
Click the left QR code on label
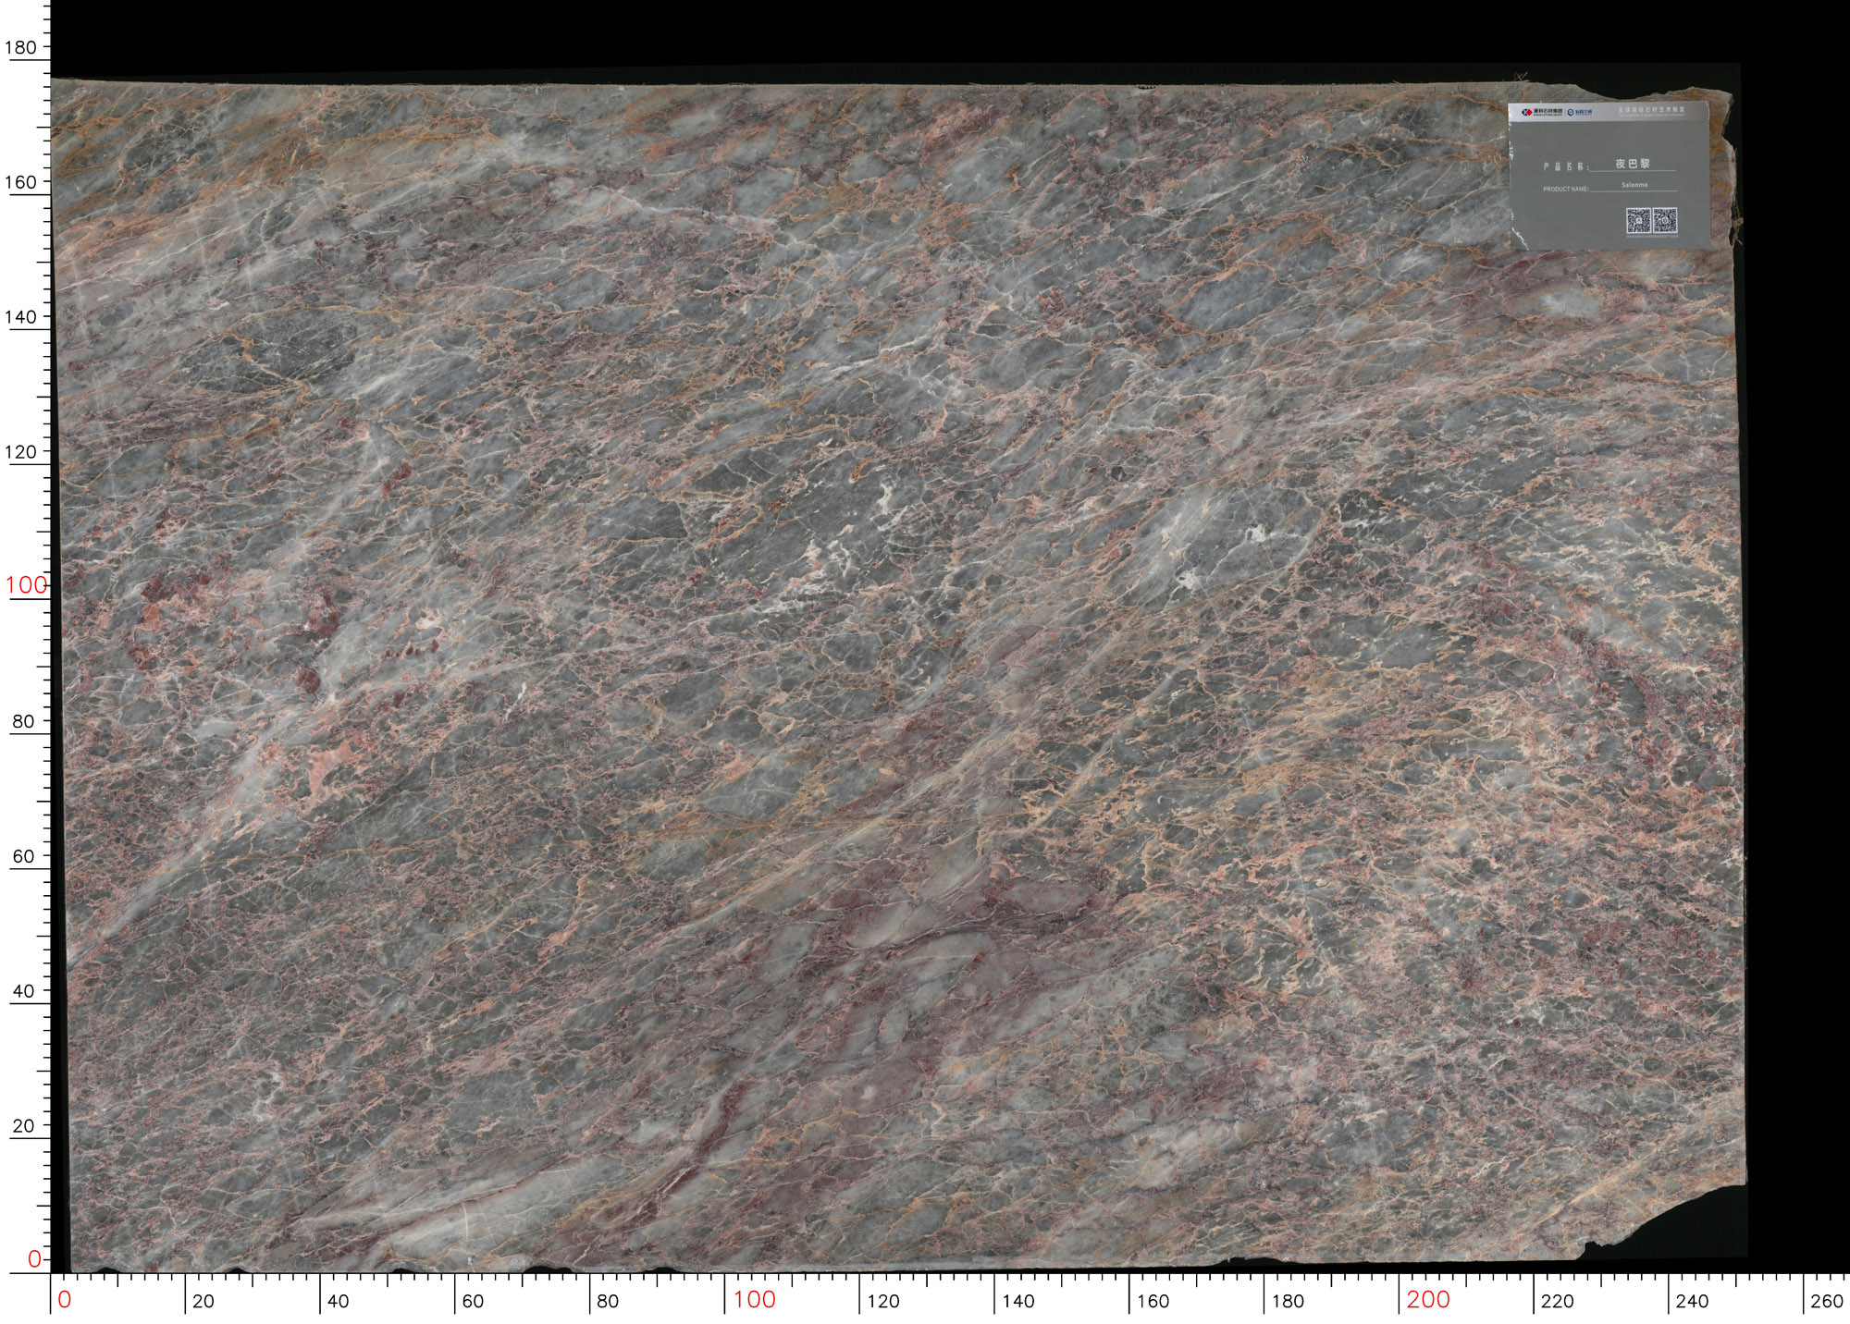coord(1638,220)
